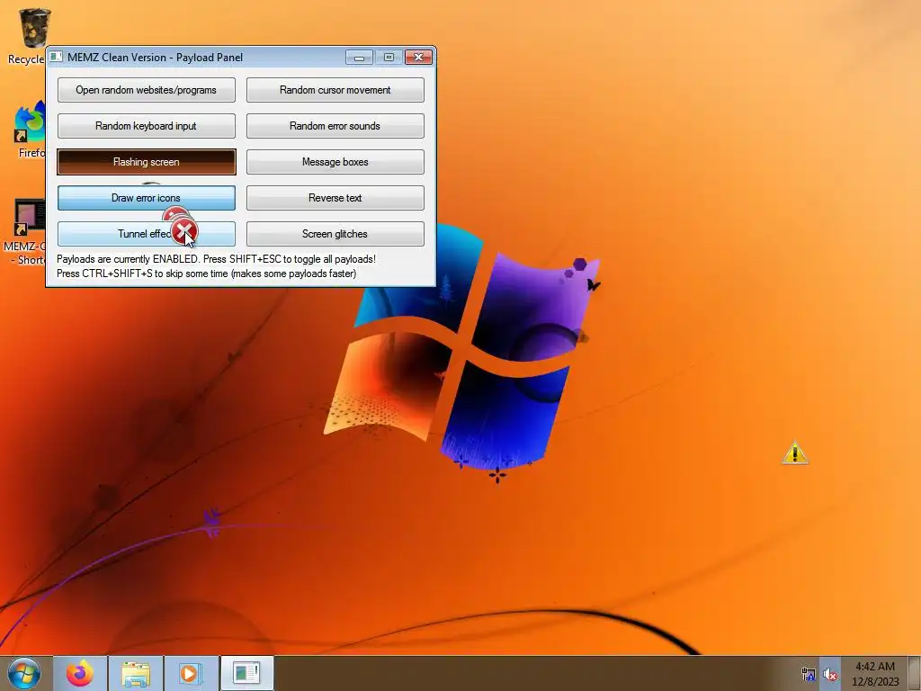Open the Recycle Bin desktop icon
Image resolution: width=921 pixels, height=691 pixels.
28,35
